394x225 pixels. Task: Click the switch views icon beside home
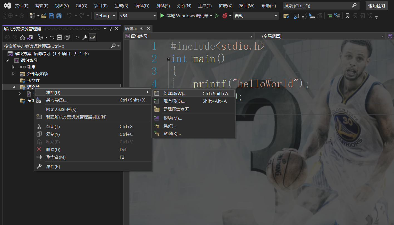coord(30,37)
